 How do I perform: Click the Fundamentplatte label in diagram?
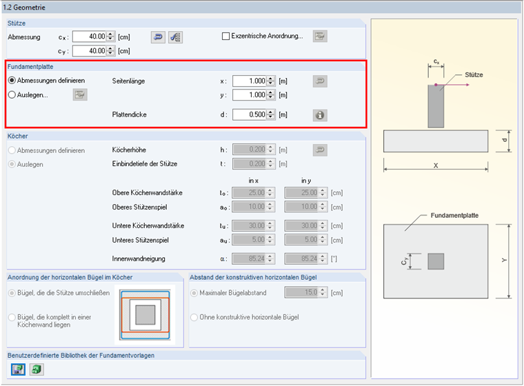(x=454, y=216)
